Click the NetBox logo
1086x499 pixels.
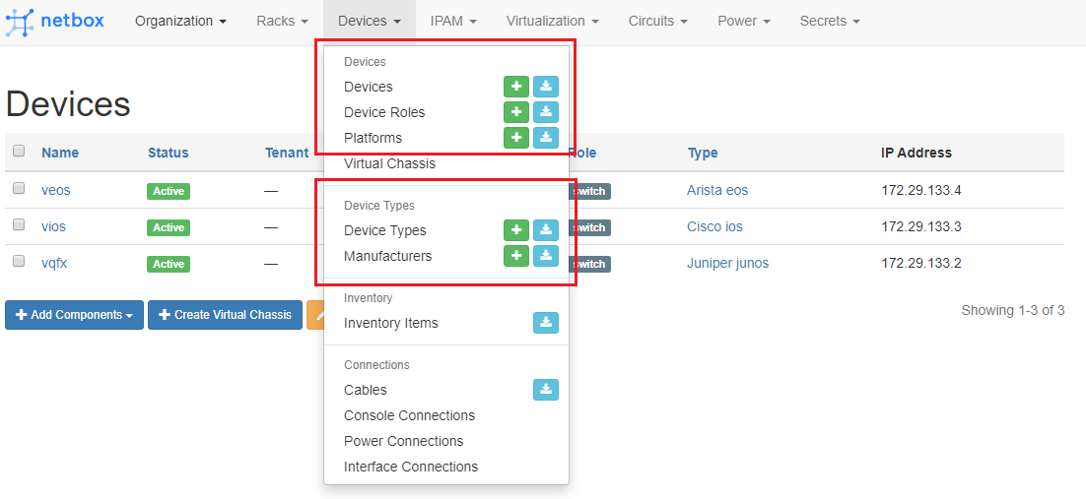(x=55, y=22)
